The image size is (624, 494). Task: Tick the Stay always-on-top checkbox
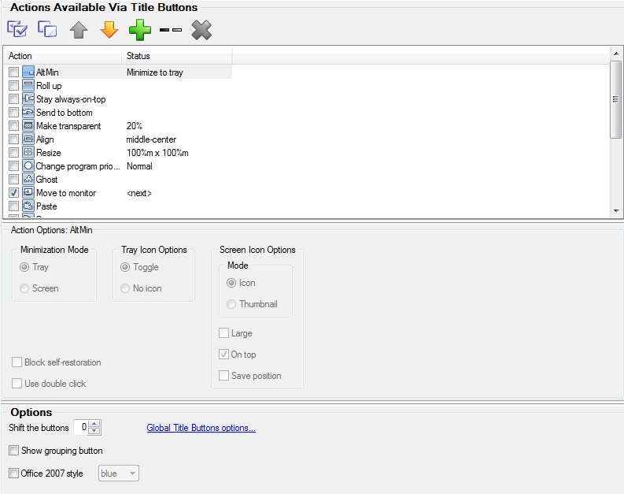pos(14,98)
